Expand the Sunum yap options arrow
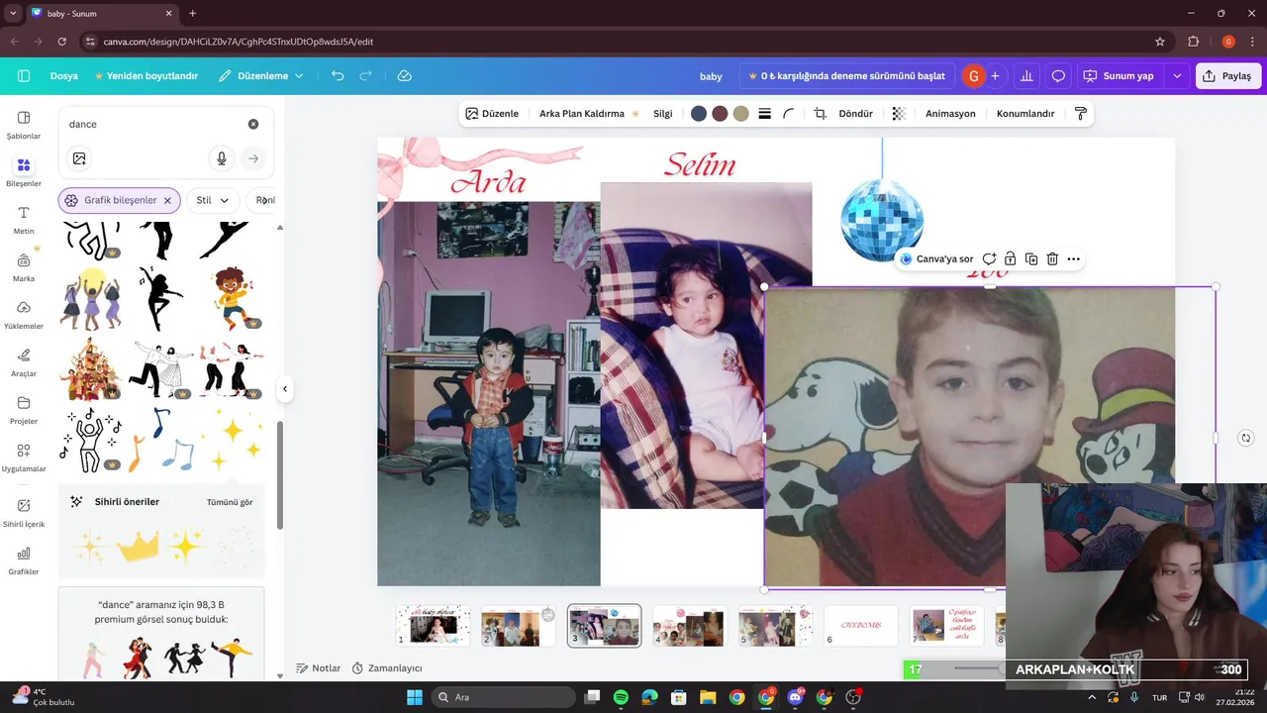The image size is (1267, 713). [x=1177, y=76]
